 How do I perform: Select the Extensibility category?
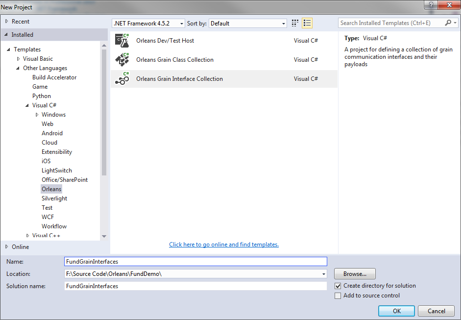point(57,152)
